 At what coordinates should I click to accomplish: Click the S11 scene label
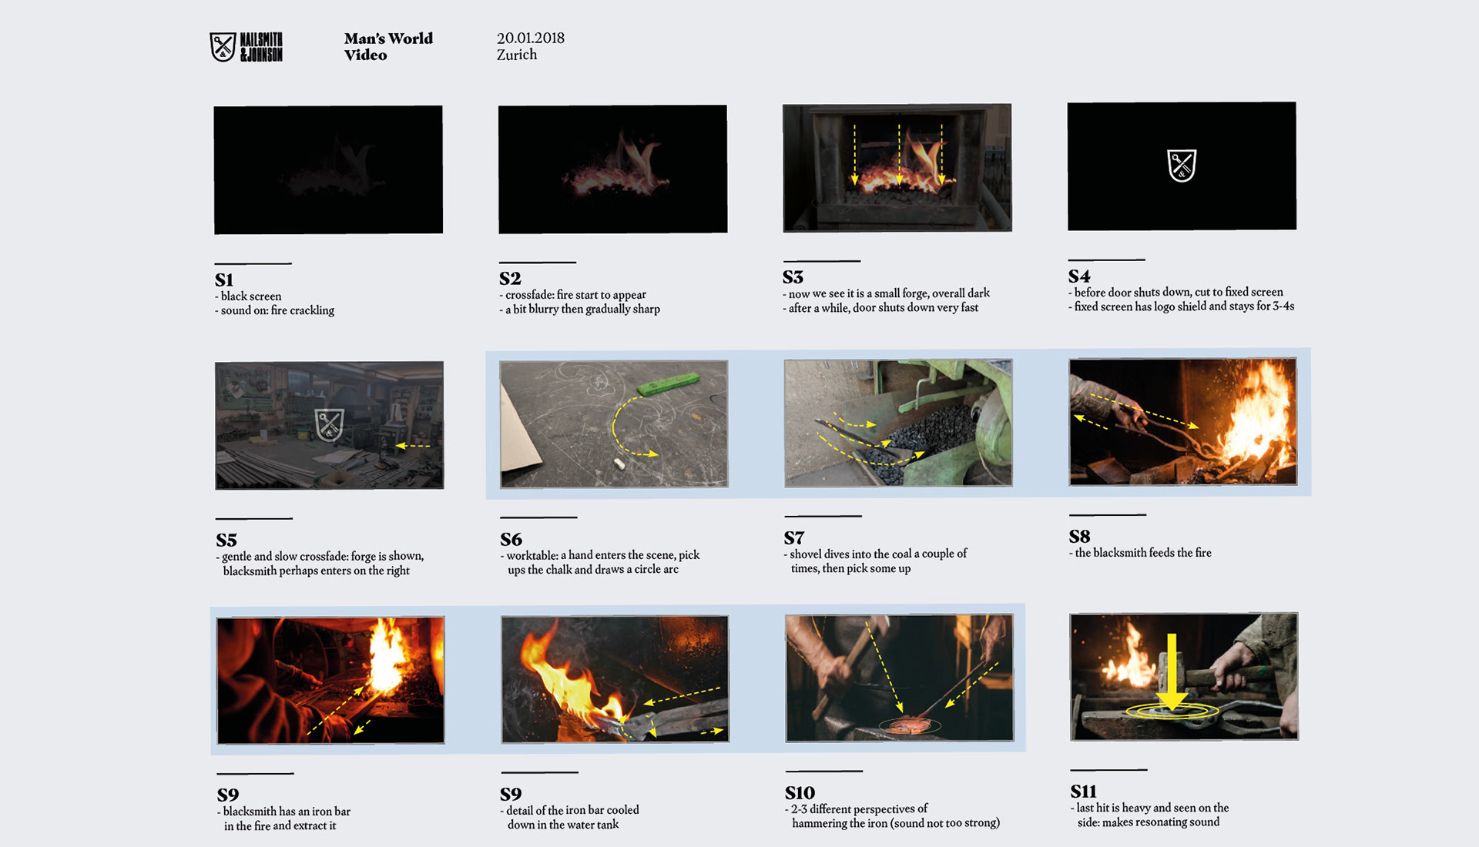1083,791
